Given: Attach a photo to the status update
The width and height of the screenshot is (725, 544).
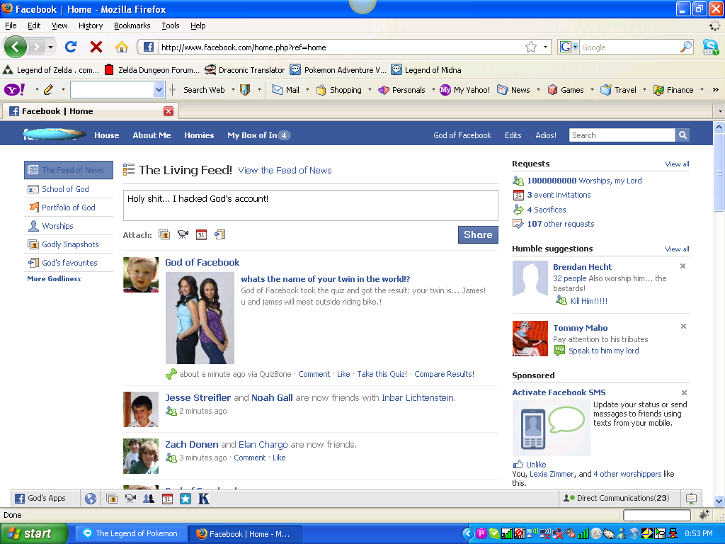Looking at the screenshot, I should coord(164,234).
